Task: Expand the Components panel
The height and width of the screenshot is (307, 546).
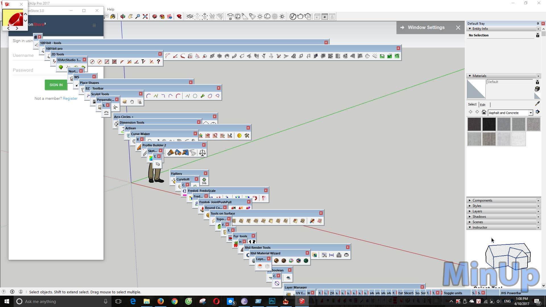Action: coord(470,200)
